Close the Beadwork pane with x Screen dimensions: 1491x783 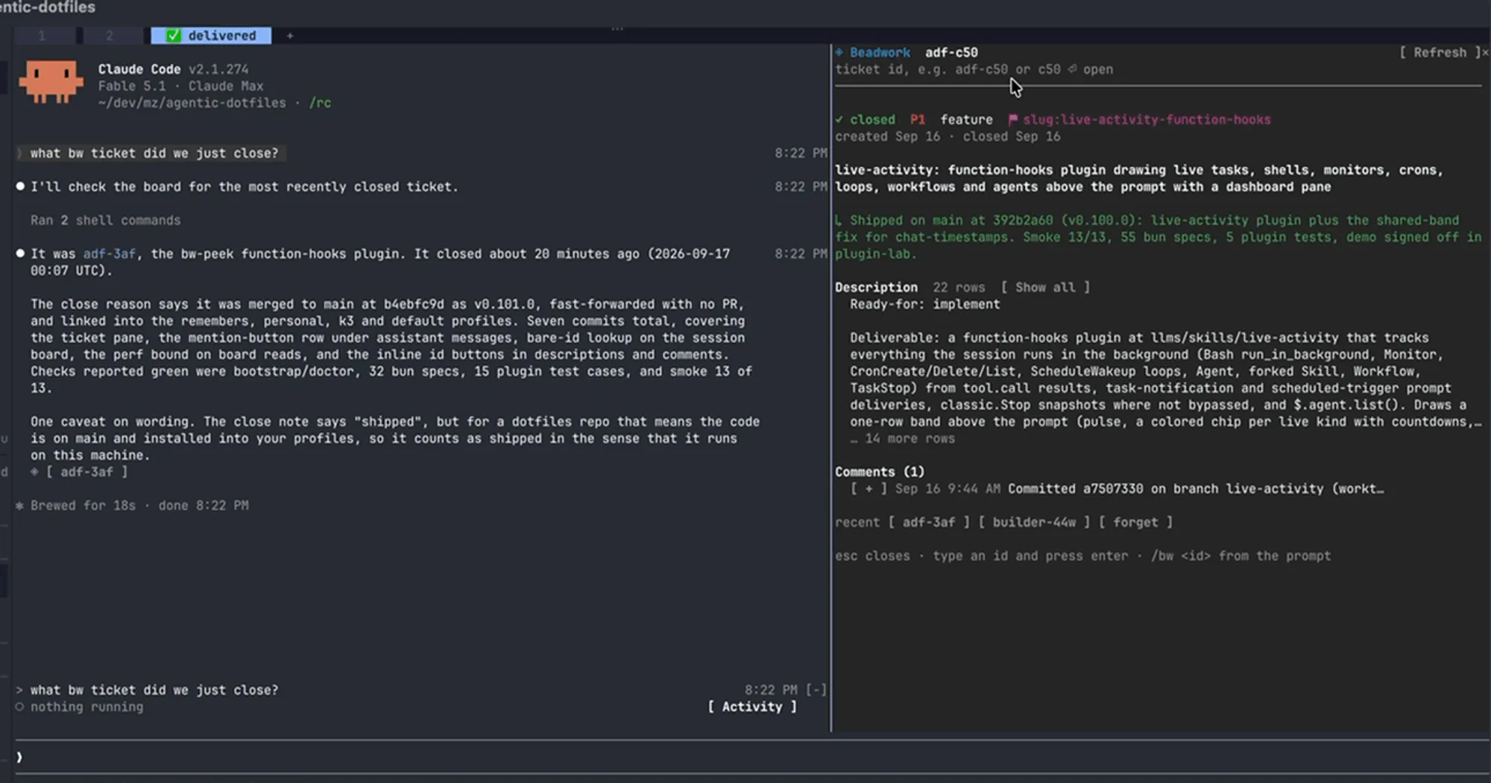[1485, 52]
